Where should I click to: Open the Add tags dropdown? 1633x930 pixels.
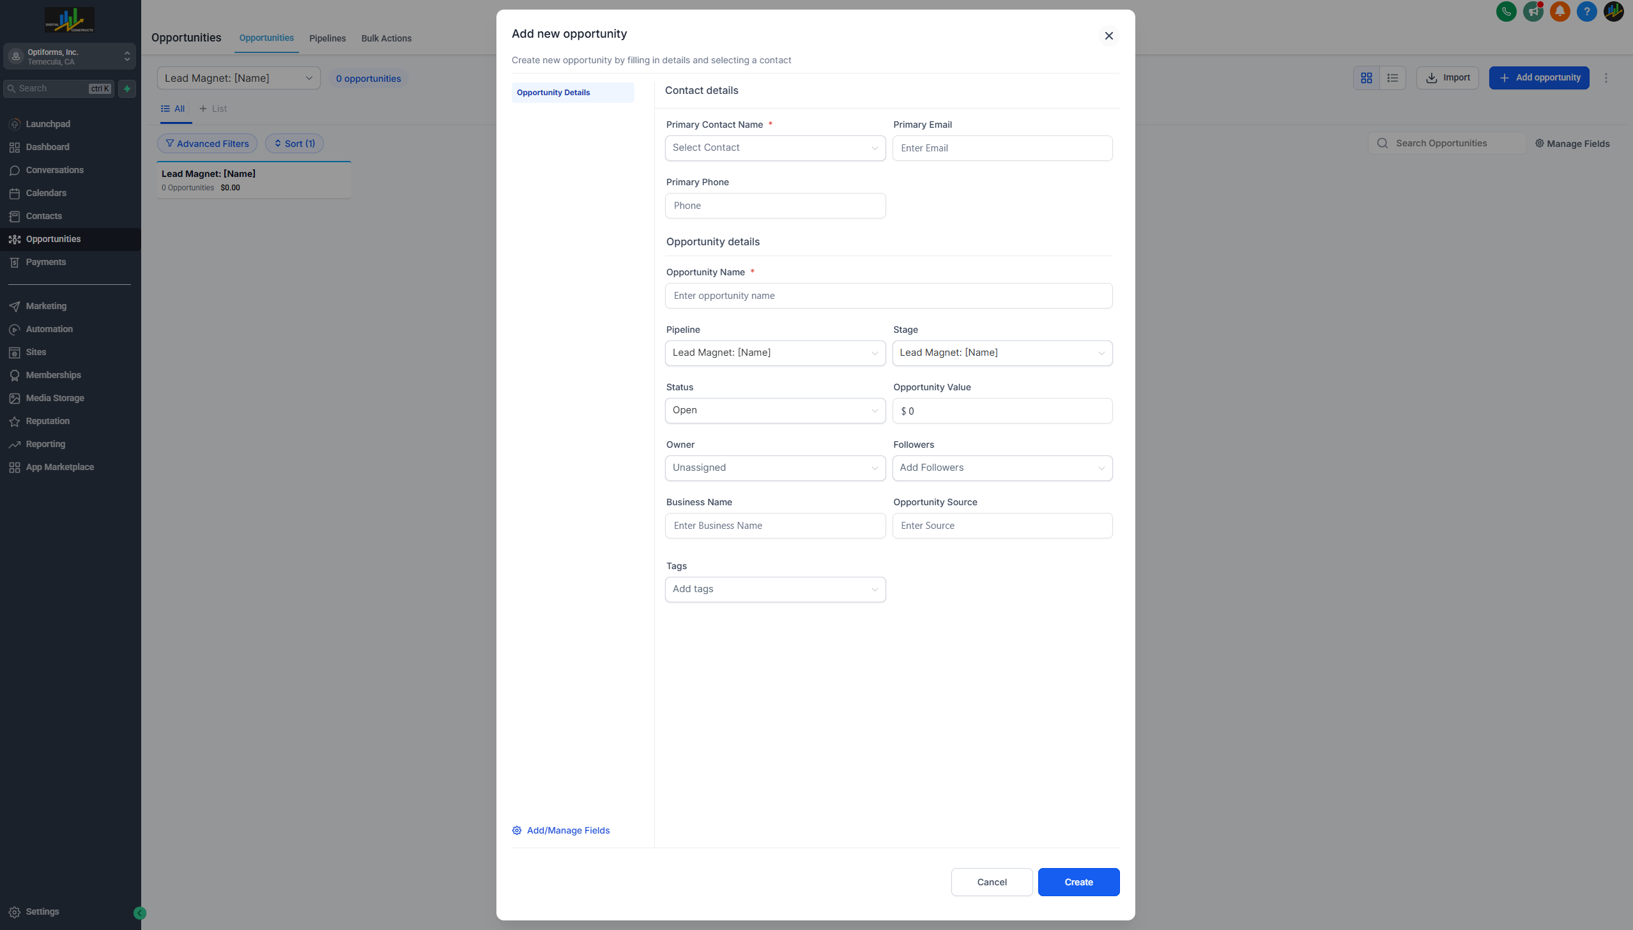pos(774,589)
